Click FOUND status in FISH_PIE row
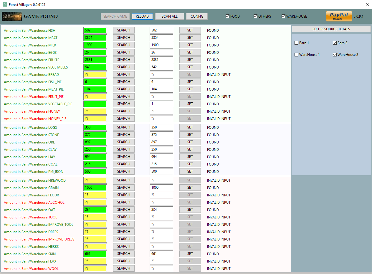The width and height of the screenshot is (372, 274). (x=213, y=82)
